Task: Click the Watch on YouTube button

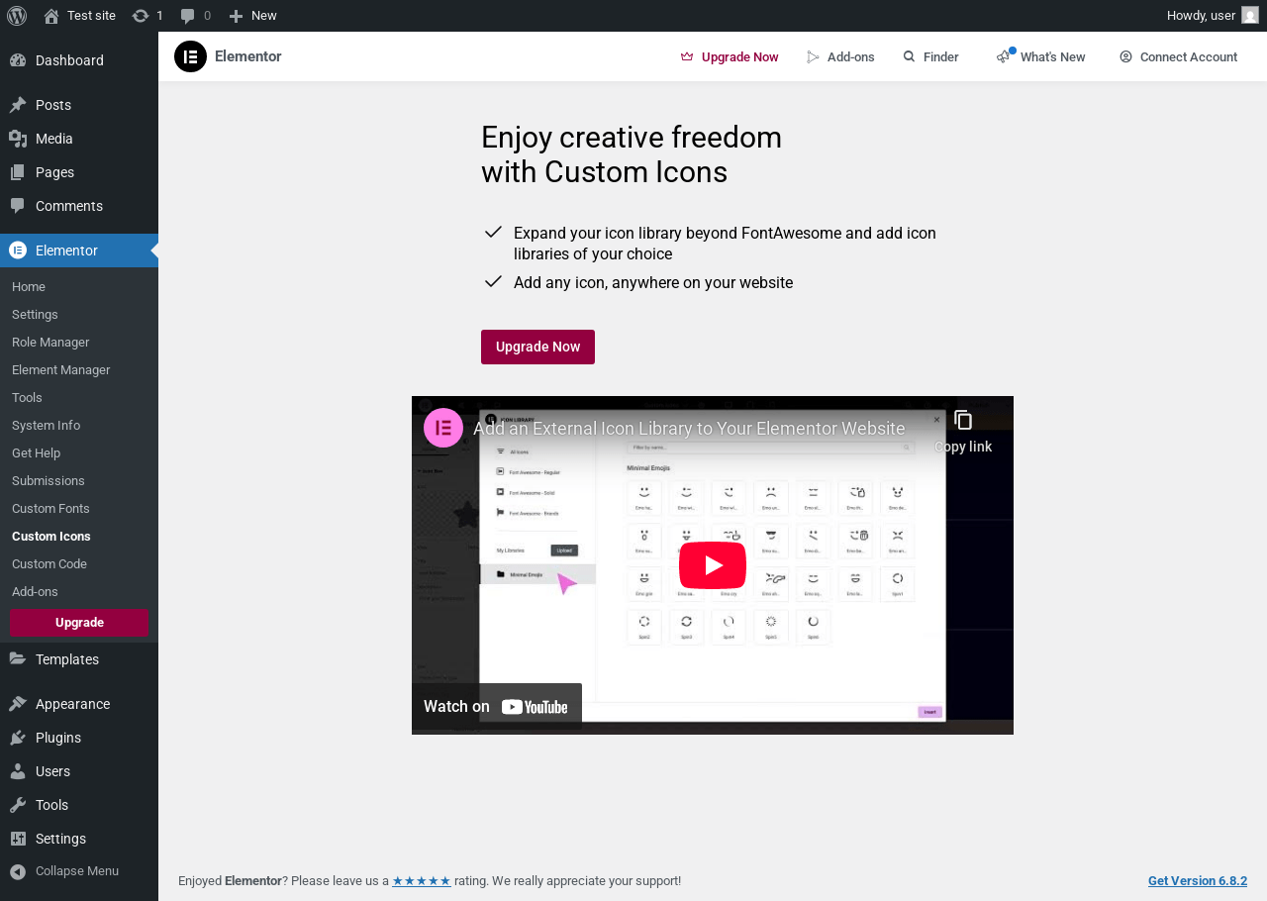Action: (x=497, y=706)
